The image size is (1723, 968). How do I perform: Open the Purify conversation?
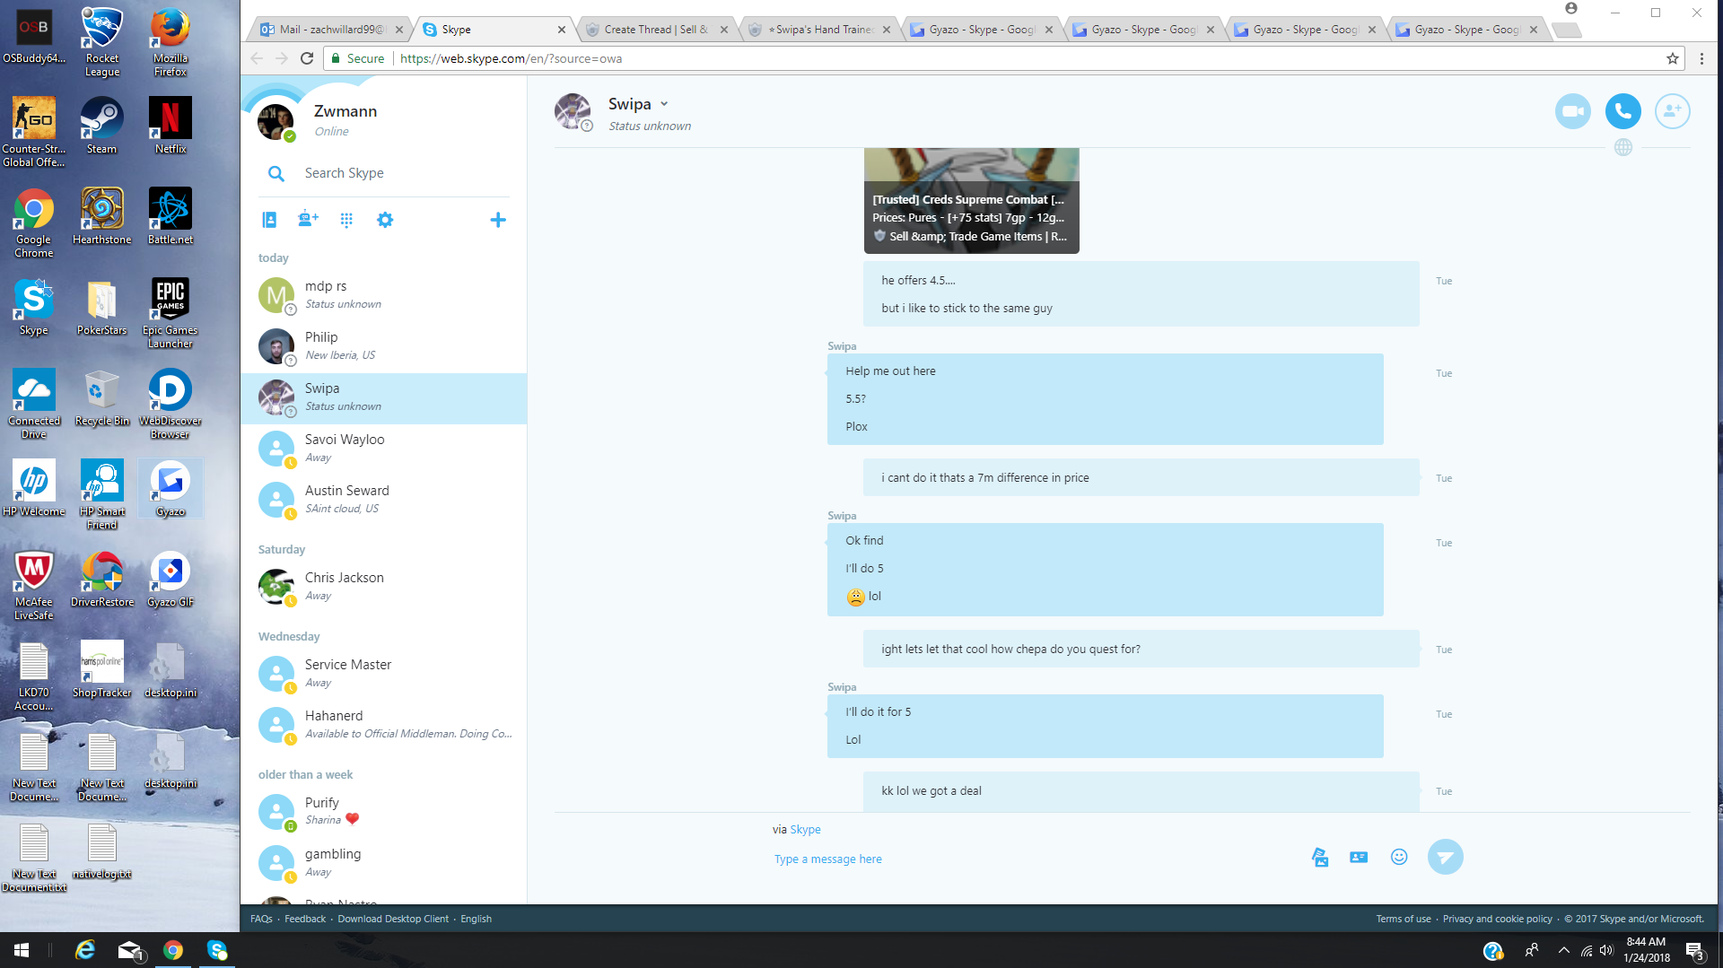click(x=384, y=812)
